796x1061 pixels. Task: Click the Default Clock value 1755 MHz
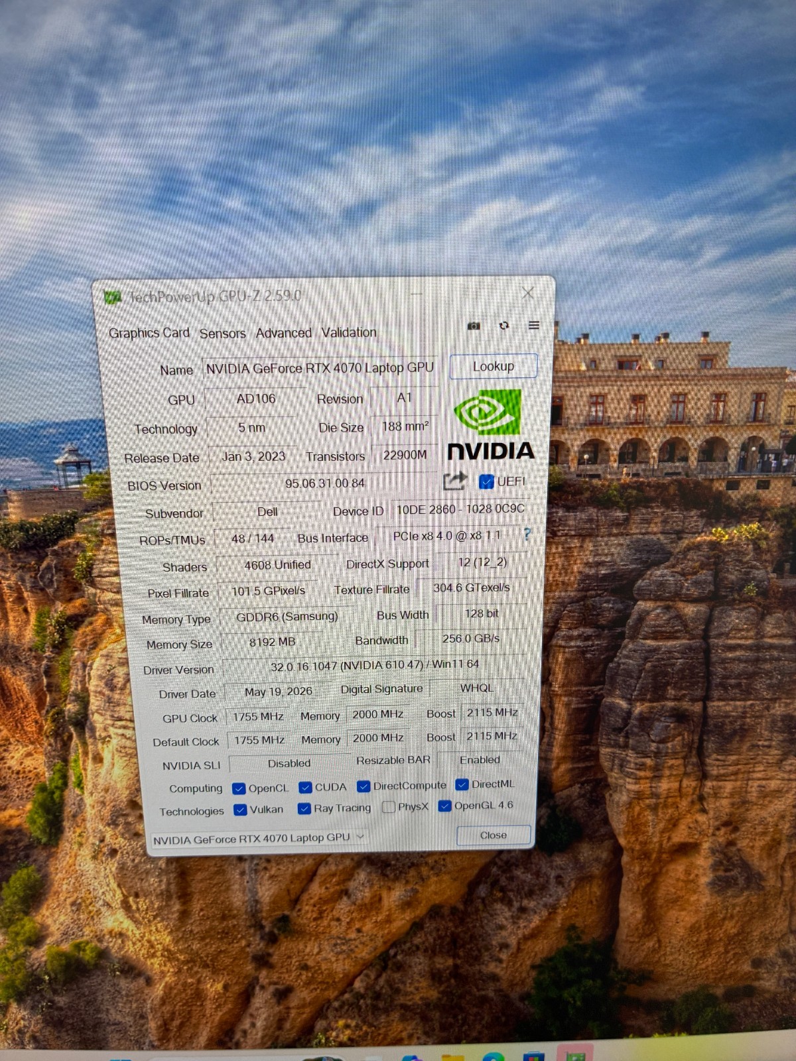(259, 740)
